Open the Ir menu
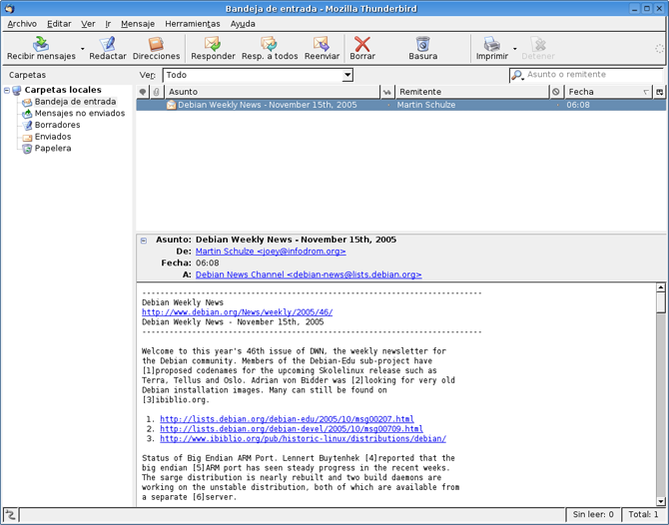The image size is (669, 525). point(108,24)
